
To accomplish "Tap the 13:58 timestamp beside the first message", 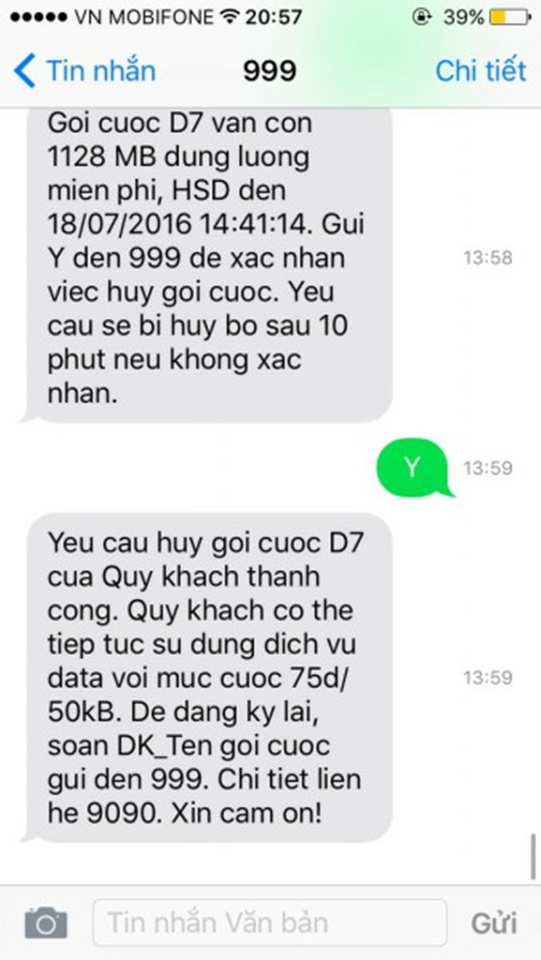I will pos(488,258).
